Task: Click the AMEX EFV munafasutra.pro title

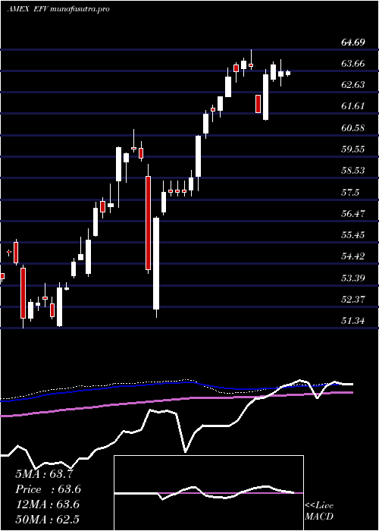Action: [x=58, y=9]
